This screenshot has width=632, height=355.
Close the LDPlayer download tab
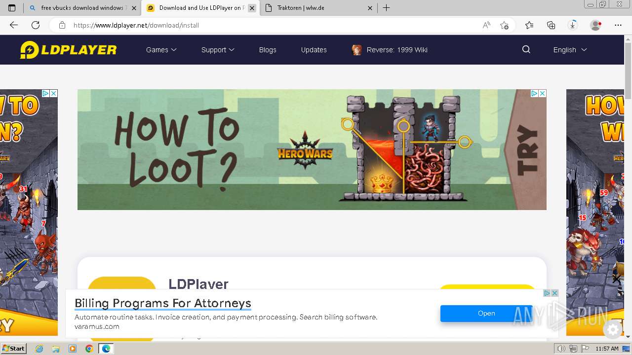tap(252, 8)
